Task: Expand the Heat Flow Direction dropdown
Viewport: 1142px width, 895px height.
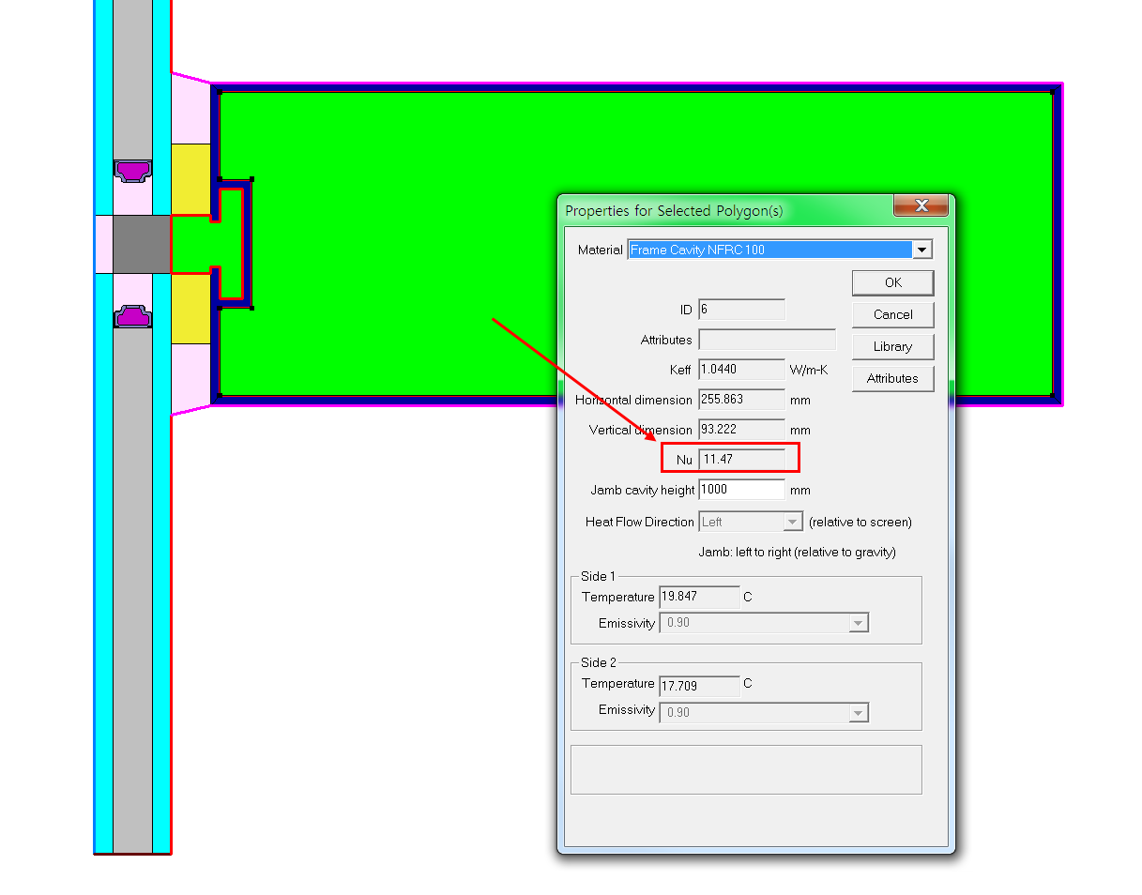Action: click(x=793, y=522)
